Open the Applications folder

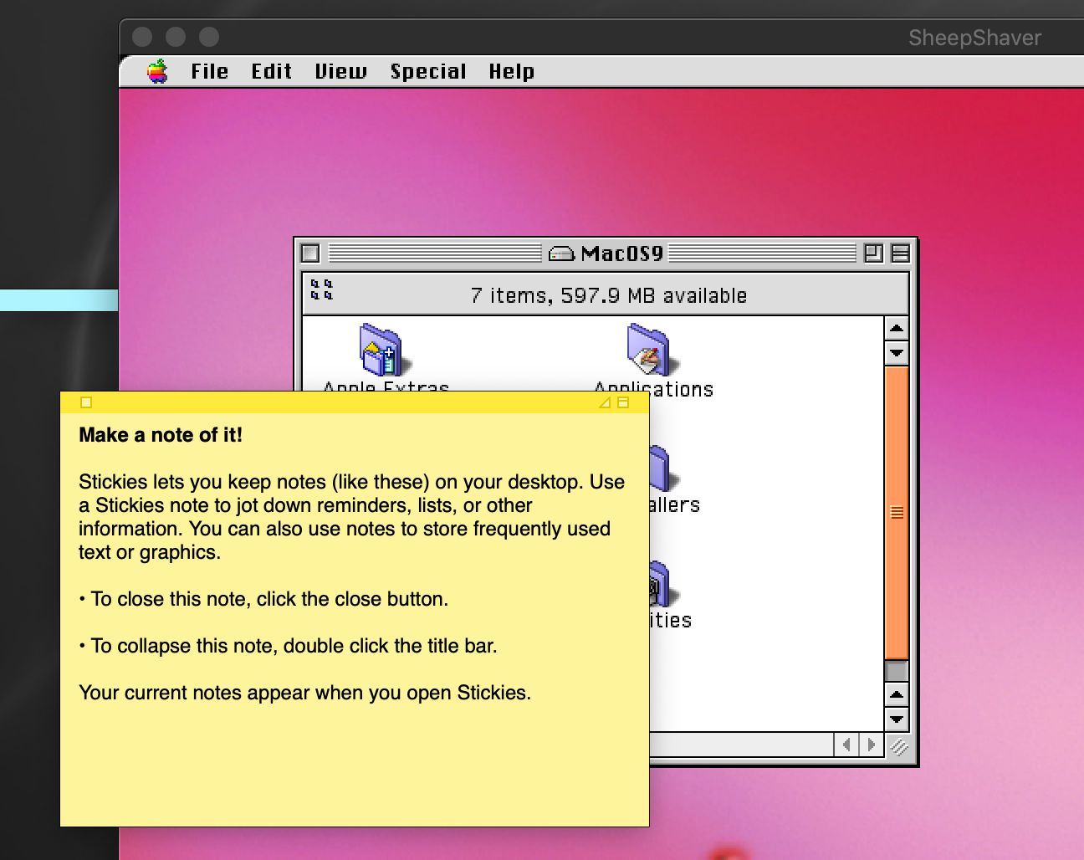click(x=648, y=351)
